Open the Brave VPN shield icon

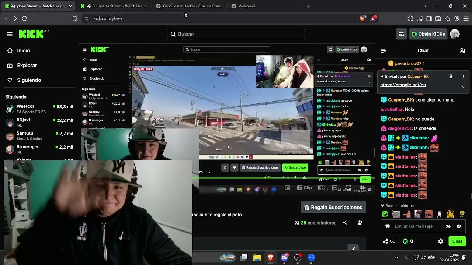click(457, 18)
